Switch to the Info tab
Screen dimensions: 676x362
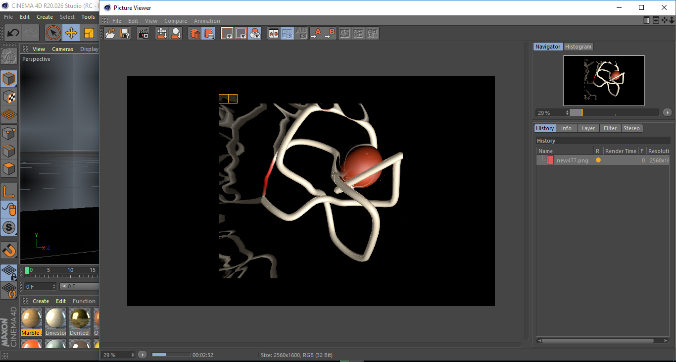pos(566,128)
